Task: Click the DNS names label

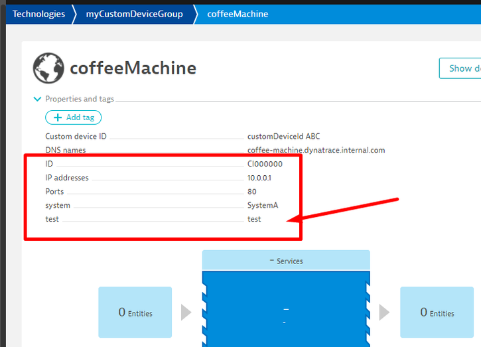Action: (65, 150)
